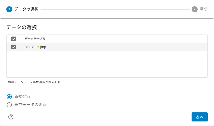Click the 次へ button
Image resolution: width=214 pixels, height=126 pixels.
click(x=199, y=117)
